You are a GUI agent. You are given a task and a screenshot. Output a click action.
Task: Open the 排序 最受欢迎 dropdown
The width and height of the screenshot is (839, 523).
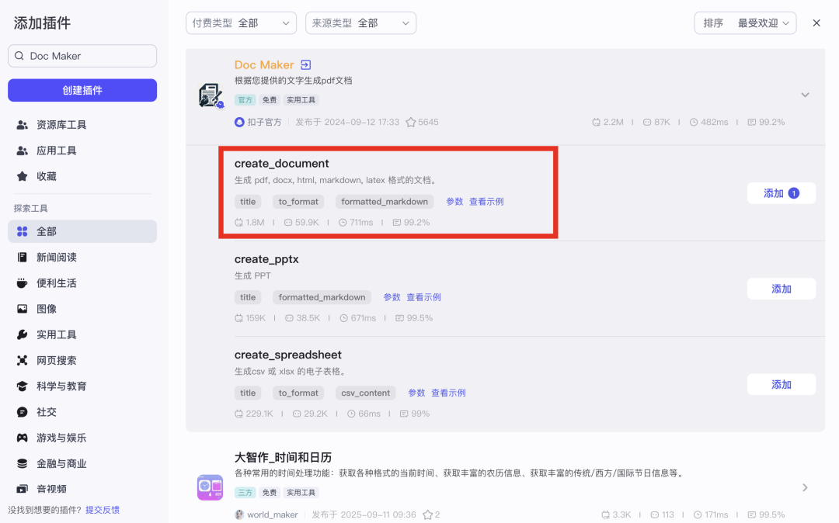(745, 23)
